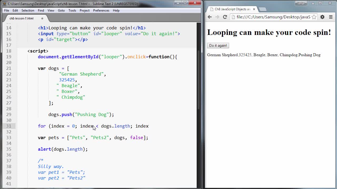Open the Project menu
Viewport: 337px width, 189px height.
click(85, 10)
